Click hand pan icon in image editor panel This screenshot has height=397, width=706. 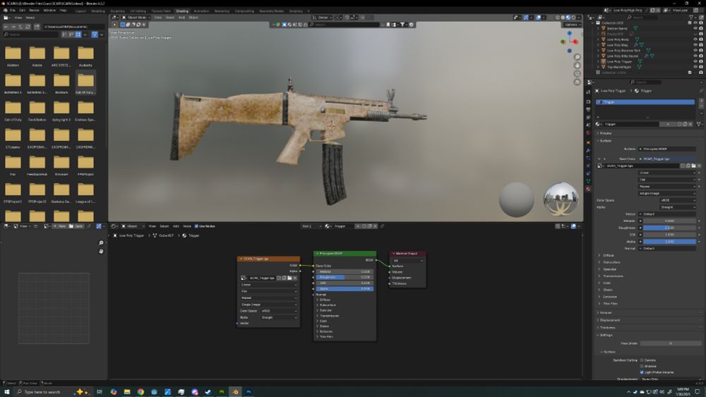(101, 251)
